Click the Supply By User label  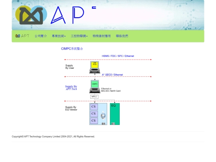pos(70,67)
